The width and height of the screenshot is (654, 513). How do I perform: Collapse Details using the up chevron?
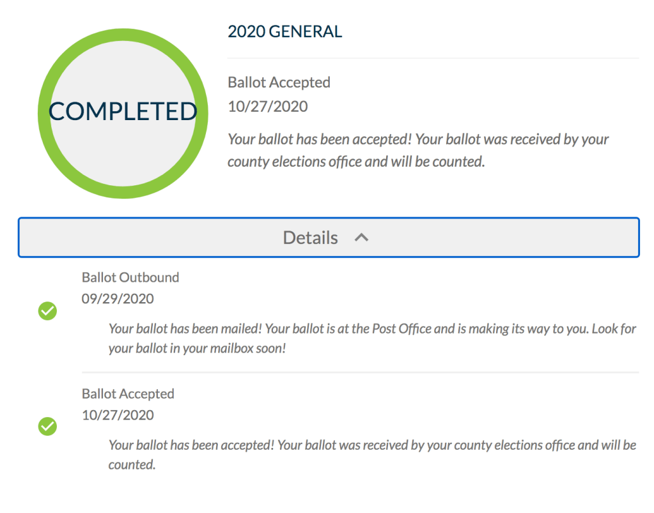tap(362, 238)
